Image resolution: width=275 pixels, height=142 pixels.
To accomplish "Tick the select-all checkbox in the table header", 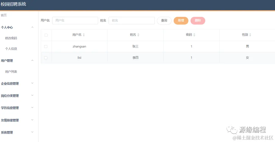I will coord(46,35).
